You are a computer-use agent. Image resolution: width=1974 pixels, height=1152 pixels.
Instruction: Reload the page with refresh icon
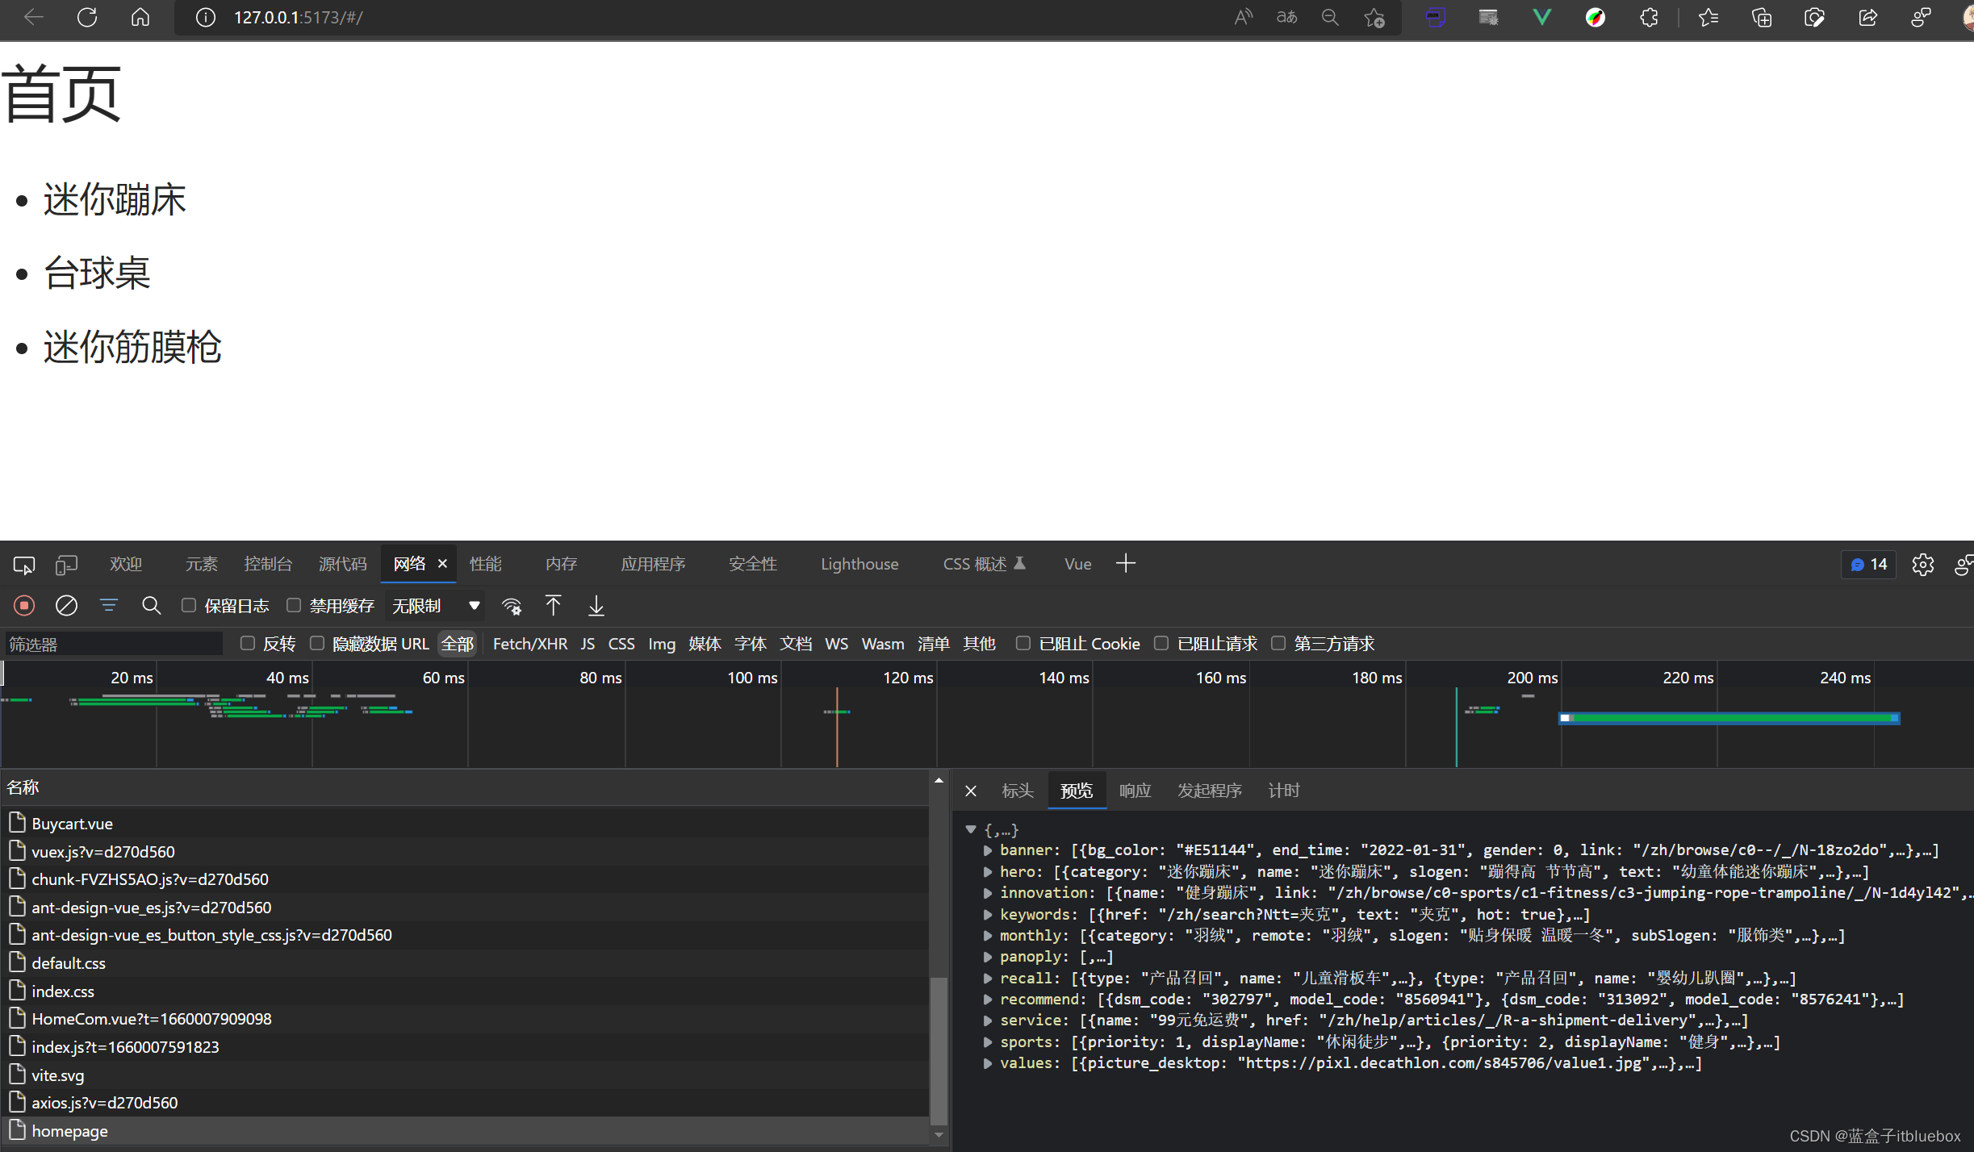coord(87,17)
